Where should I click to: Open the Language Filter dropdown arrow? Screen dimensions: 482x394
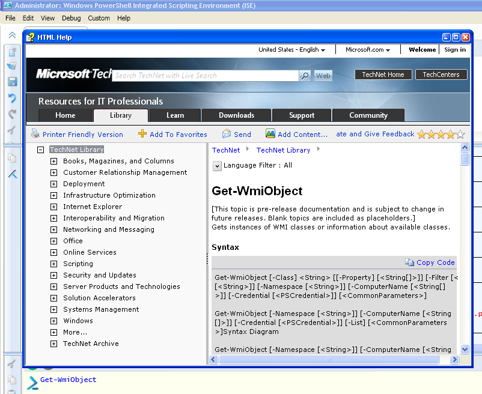tap(217, 166)
